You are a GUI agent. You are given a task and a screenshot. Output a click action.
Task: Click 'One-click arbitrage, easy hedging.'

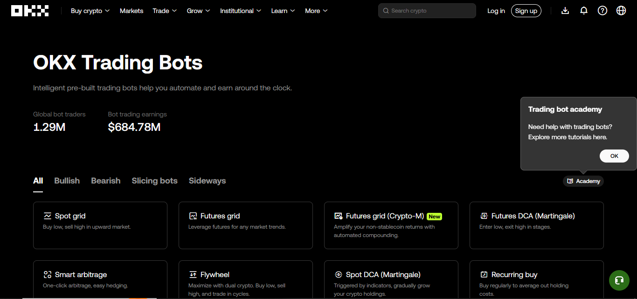[x=85, y=285]
